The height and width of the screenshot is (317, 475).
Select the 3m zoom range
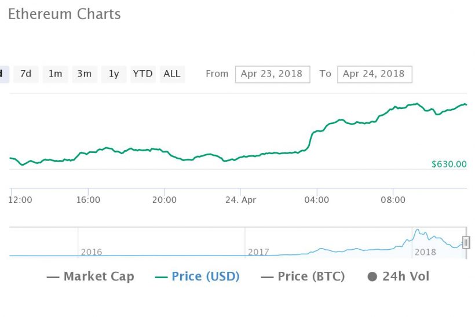pos(85,74)
